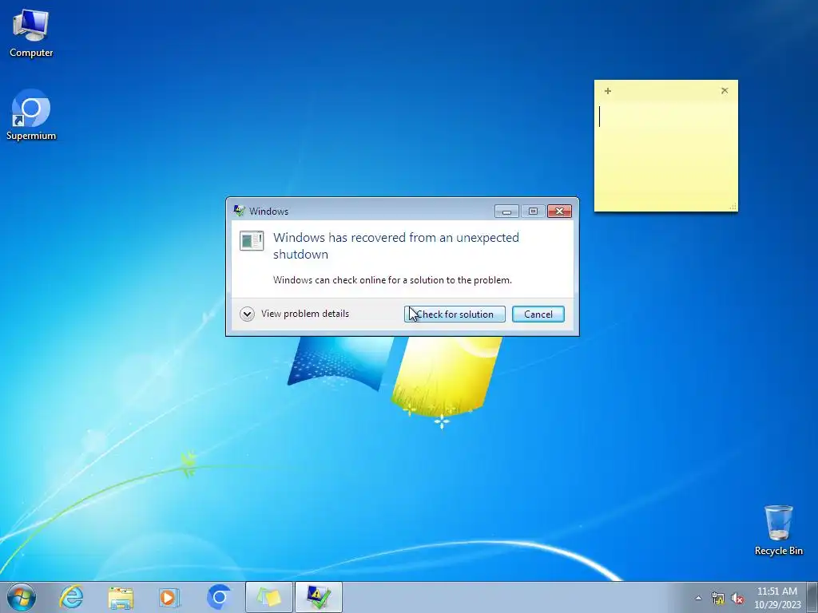
Task: Minimize the Windows dialog
Action: (x=506, y=211)
